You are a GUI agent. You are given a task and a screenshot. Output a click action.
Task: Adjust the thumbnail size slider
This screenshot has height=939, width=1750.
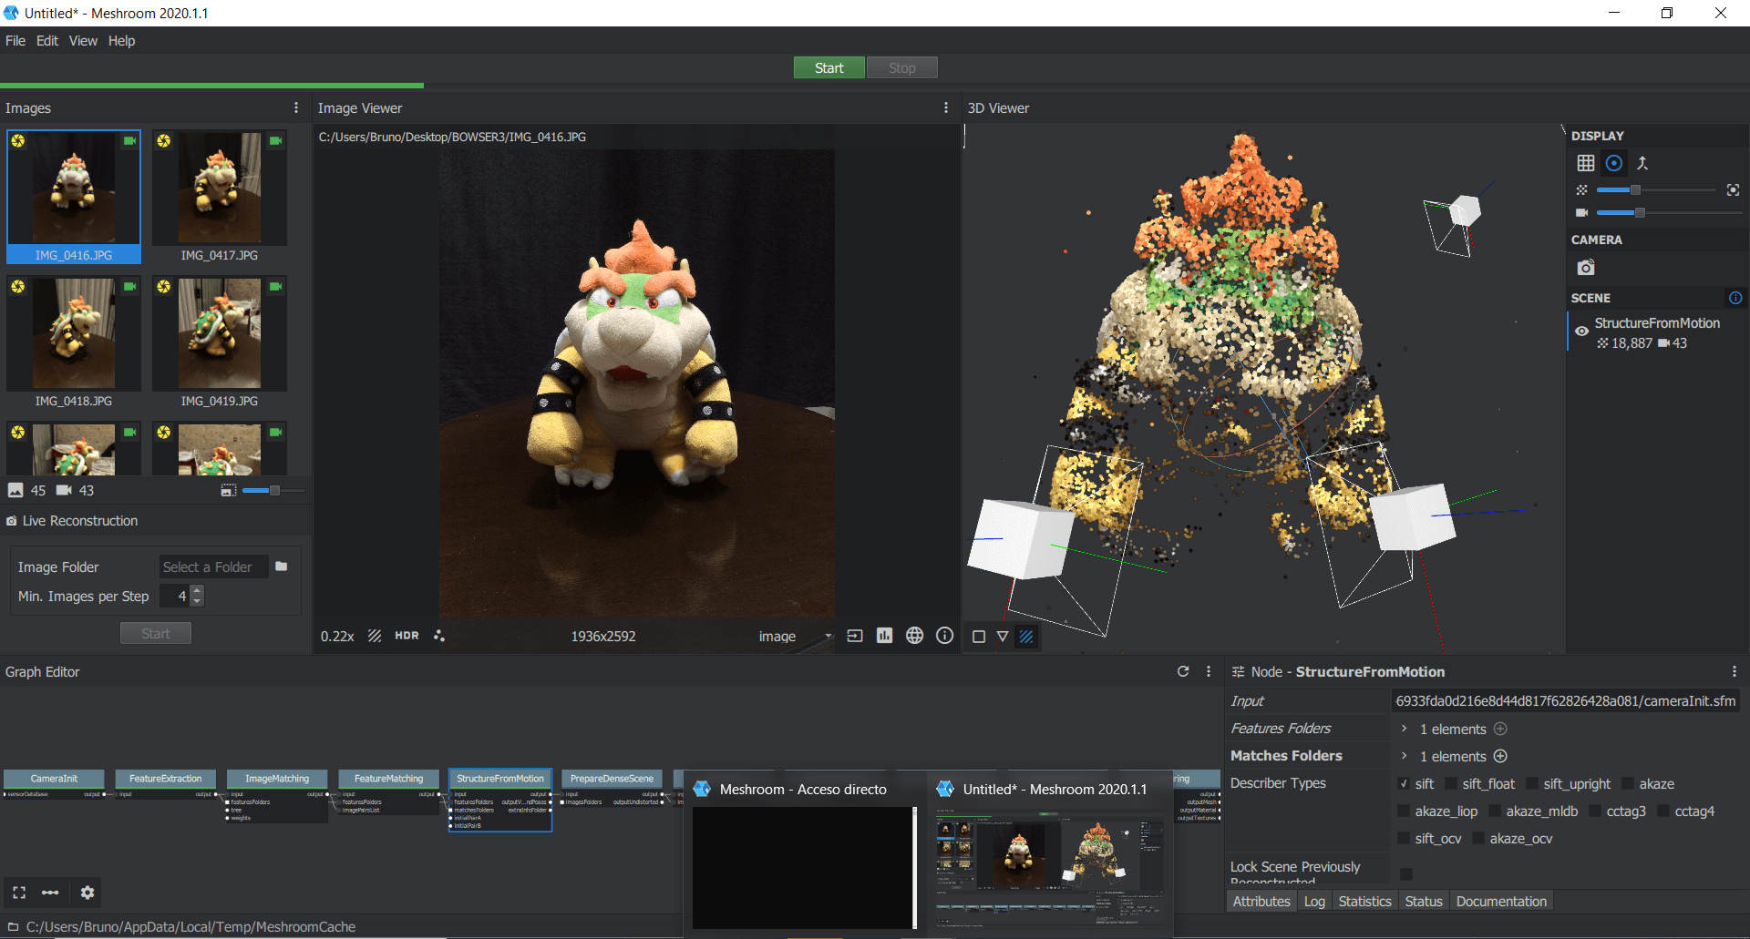273,491
